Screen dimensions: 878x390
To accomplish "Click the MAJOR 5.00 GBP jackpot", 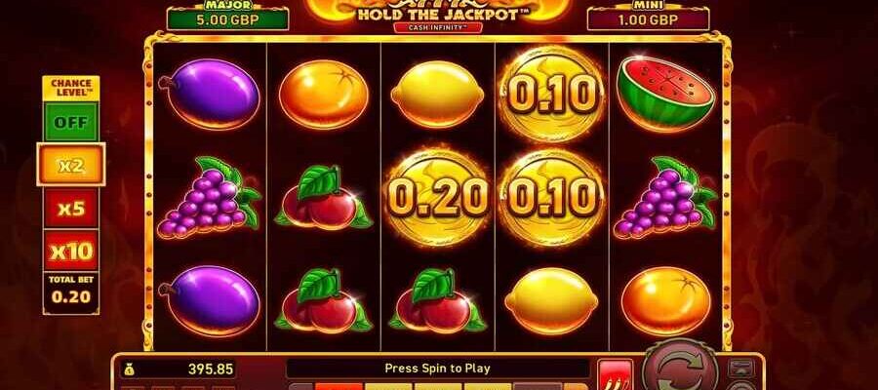I will [228, 17].
